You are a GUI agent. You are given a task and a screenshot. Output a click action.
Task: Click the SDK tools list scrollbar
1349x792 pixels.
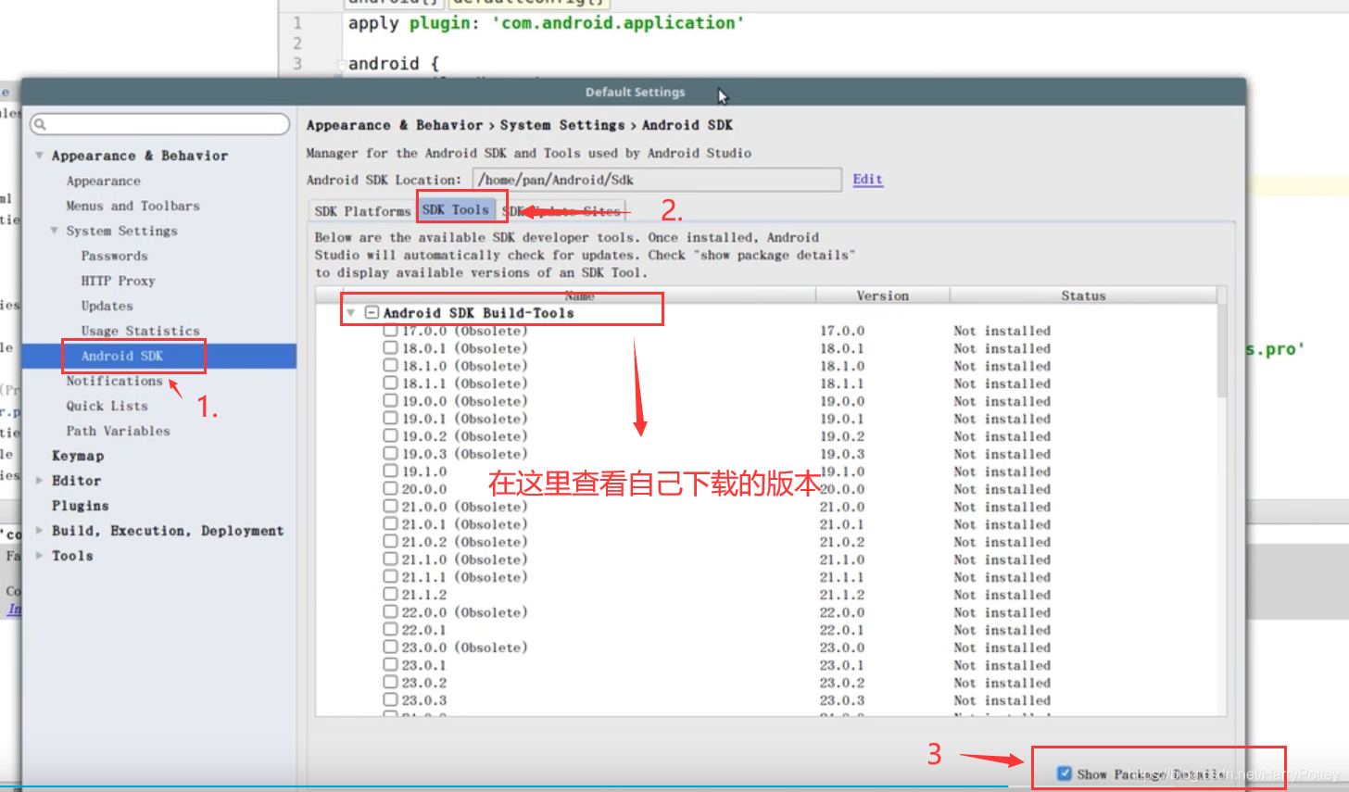click(1221, 352)
